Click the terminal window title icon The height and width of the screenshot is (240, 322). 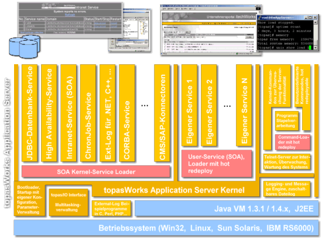point(260,18)
